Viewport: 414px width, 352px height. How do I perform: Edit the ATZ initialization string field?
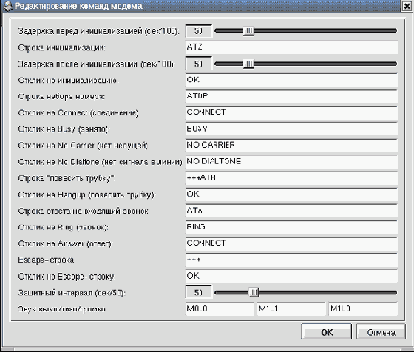[x=291, y=47]
